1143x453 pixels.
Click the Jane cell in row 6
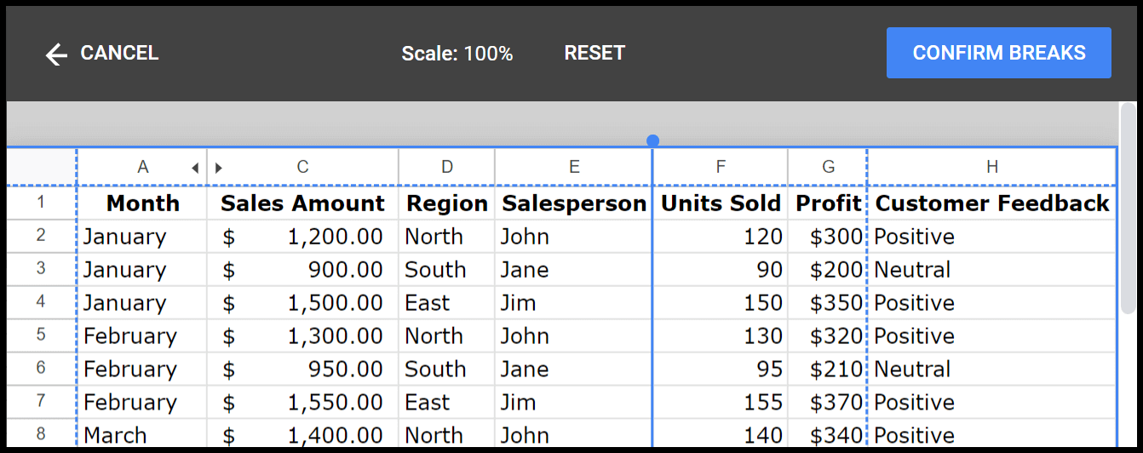[x=573, y=369]
